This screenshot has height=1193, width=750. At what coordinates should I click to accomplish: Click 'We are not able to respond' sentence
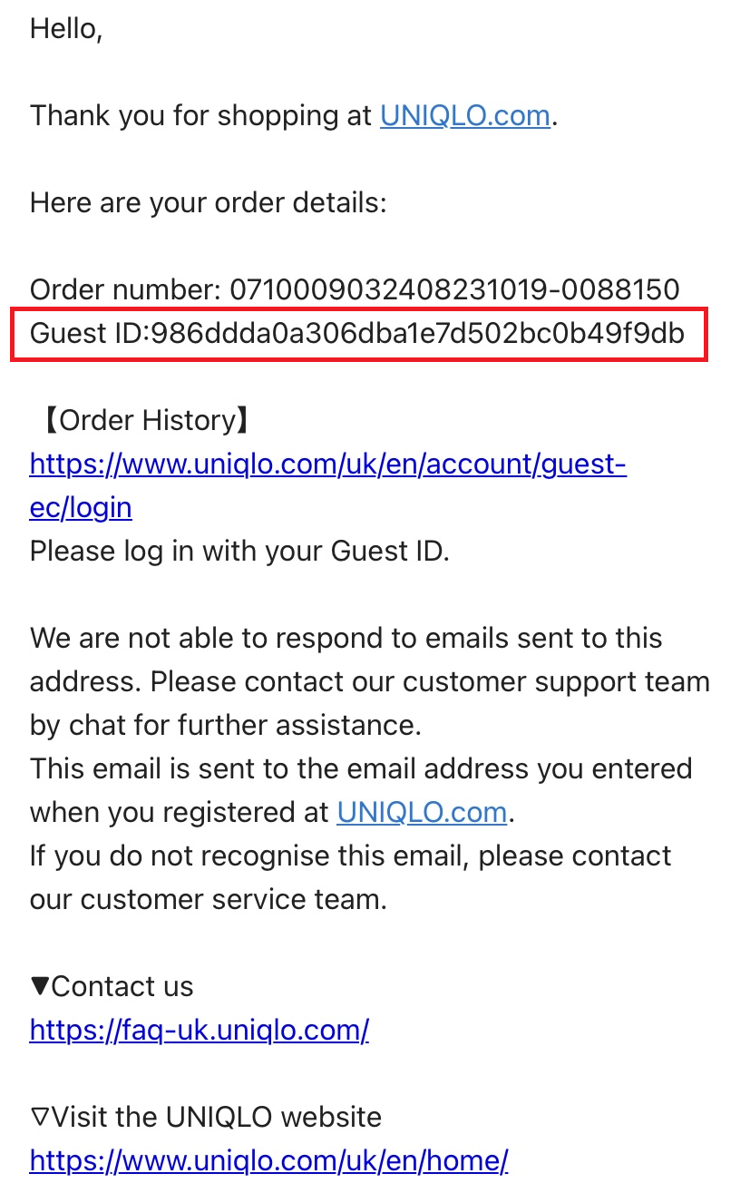[x=346, y=639]
